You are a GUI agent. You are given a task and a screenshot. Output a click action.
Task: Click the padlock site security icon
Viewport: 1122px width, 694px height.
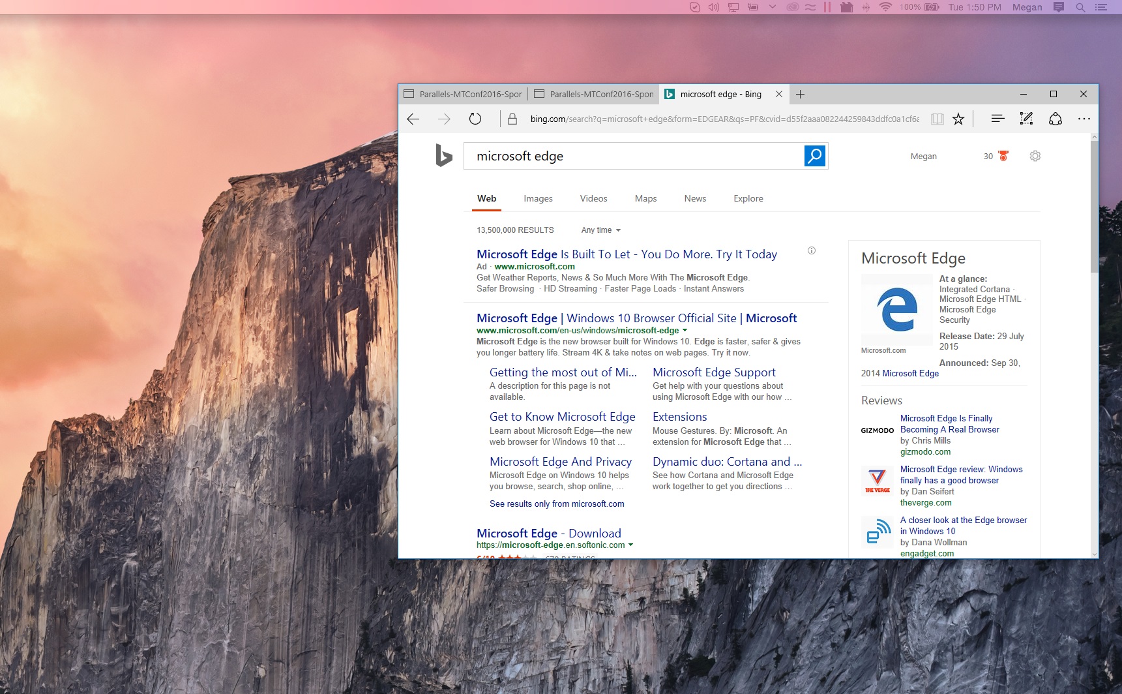(x=512, y=119)
